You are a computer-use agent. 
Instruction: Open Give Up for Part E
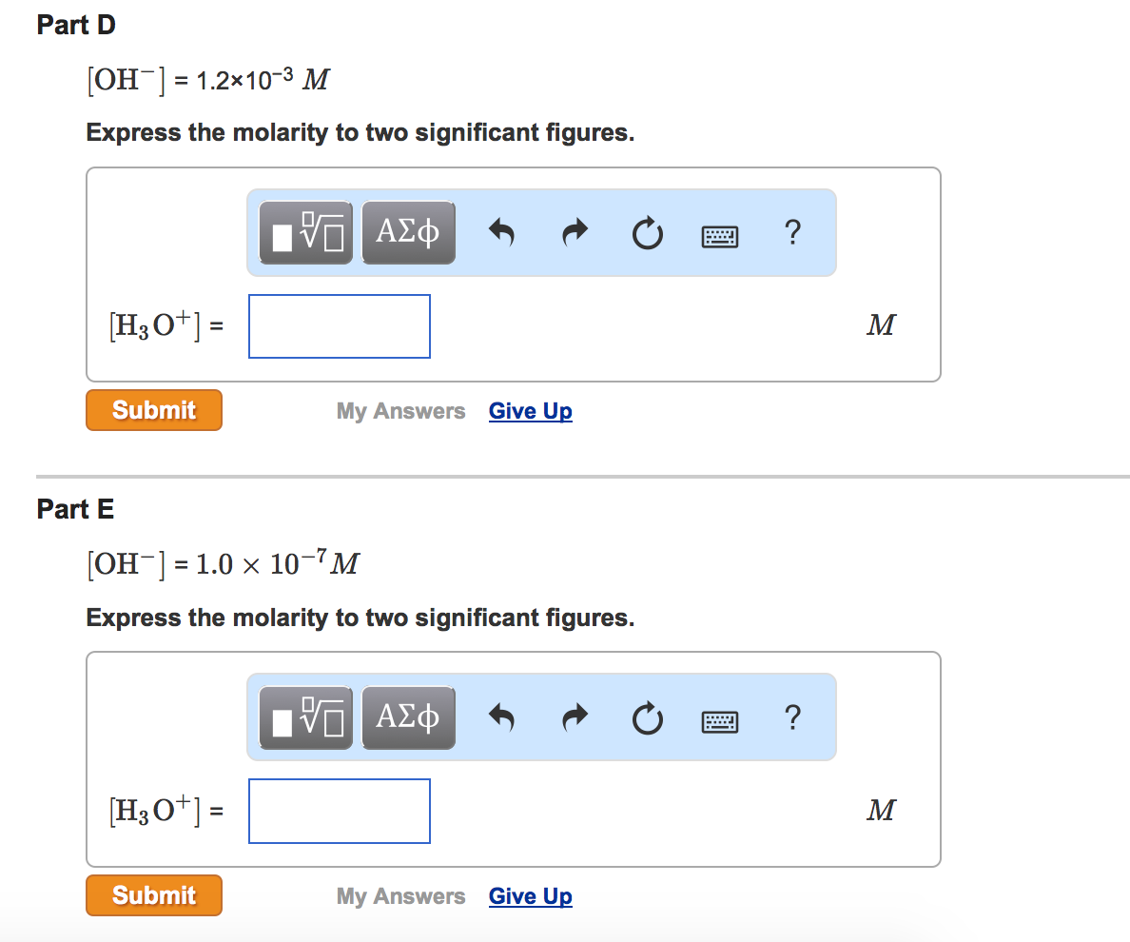(530, 895)
